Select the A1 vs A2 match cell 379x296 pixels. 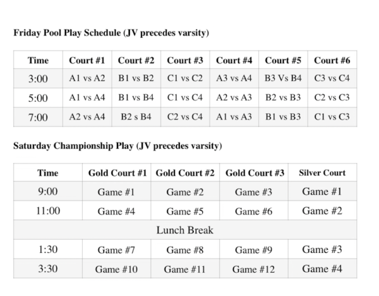(87, 80)
